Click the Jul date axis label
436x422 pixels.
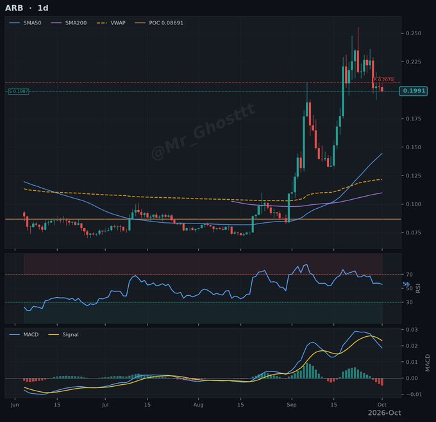click(105, 405)
